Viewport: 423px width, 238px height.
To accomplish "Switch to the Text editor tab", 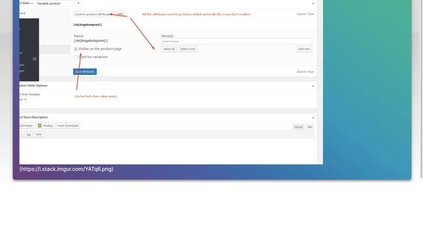I will pos(310,127).
